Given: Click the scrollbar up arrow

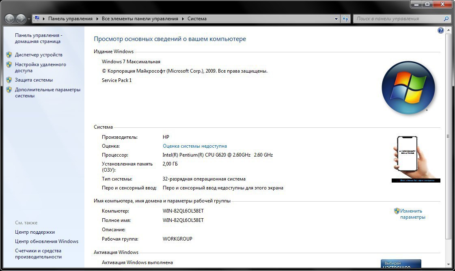Looking at the screenshot, I should coord(449,30).
